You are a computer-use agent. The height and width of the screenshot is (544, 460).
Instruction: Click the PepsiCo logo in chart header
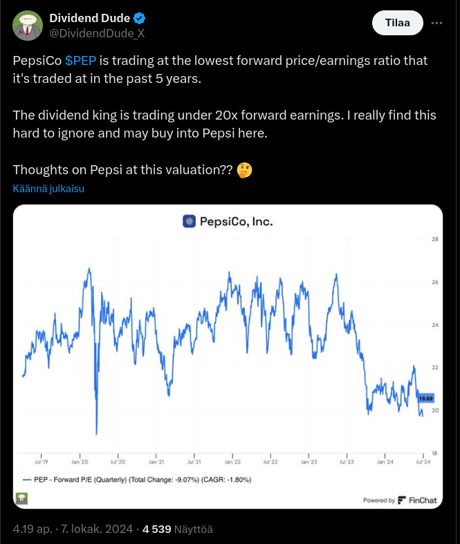189,222
